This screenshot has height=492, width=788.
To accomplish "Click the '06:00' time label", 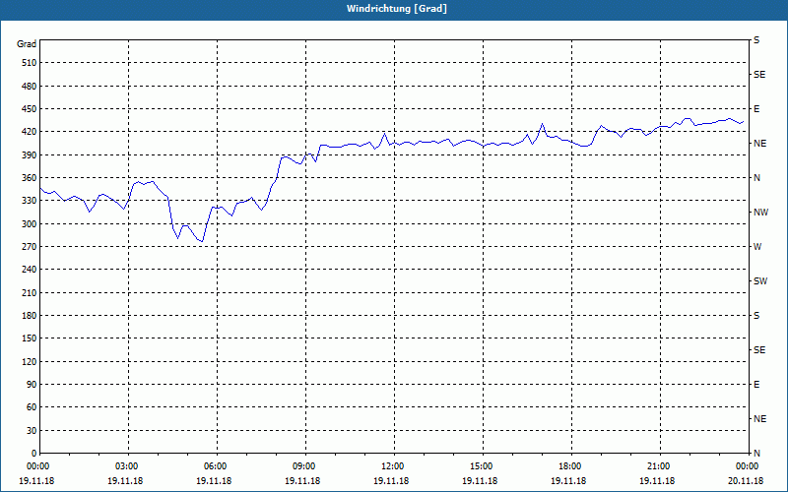I will point(215,466).
